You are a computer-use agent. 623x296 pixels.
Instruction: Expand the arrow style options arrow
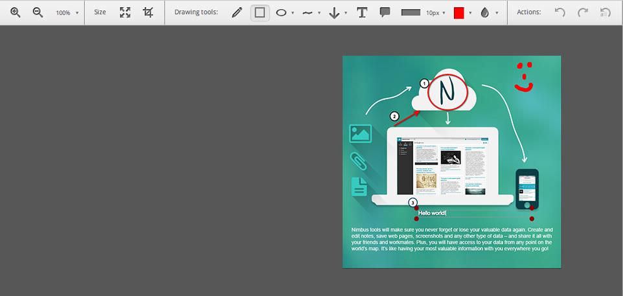[x=346, y=13]
